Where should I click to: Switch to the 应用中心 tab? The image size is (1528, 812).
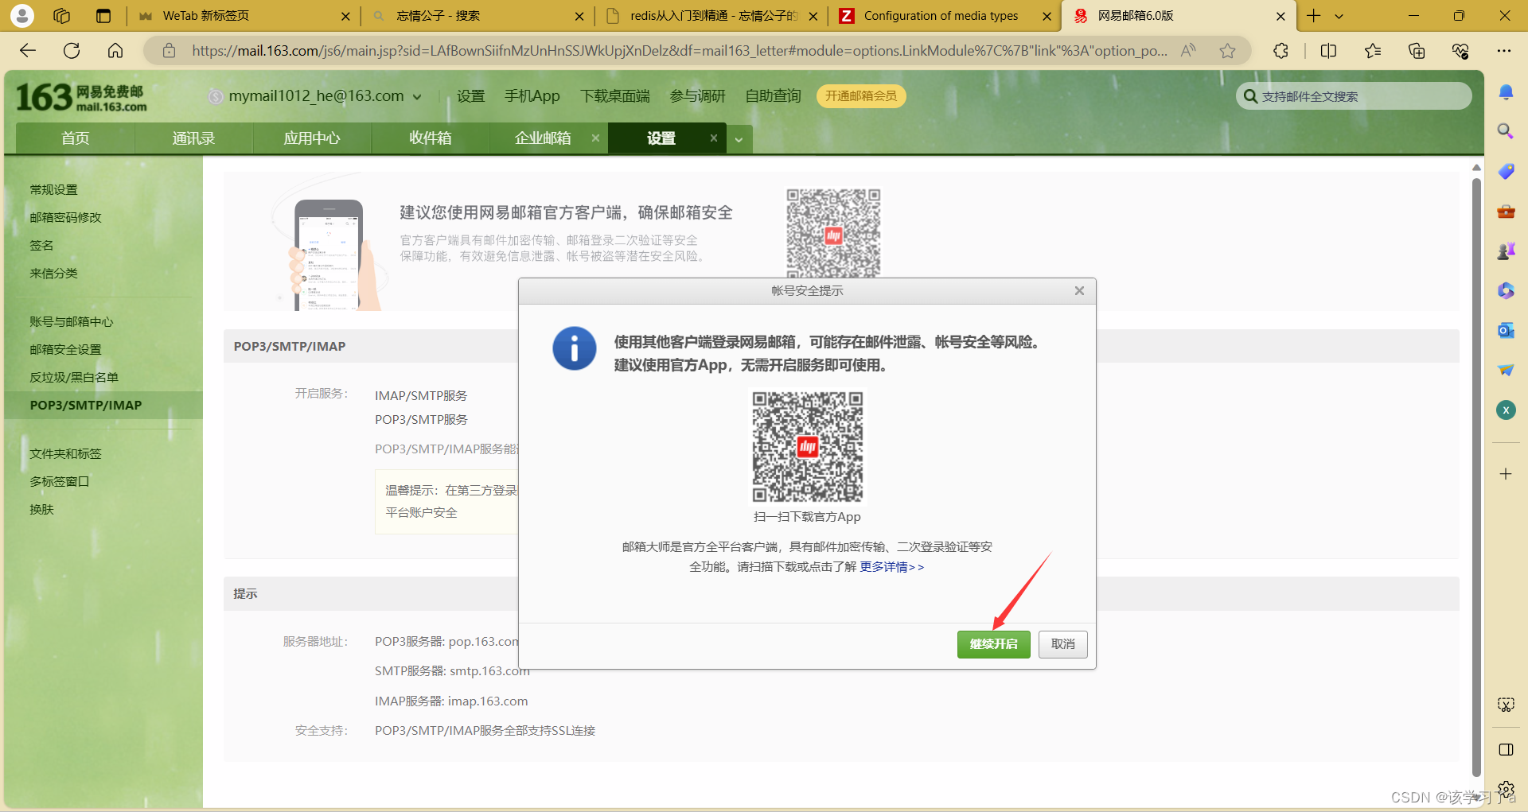point(312,138)
